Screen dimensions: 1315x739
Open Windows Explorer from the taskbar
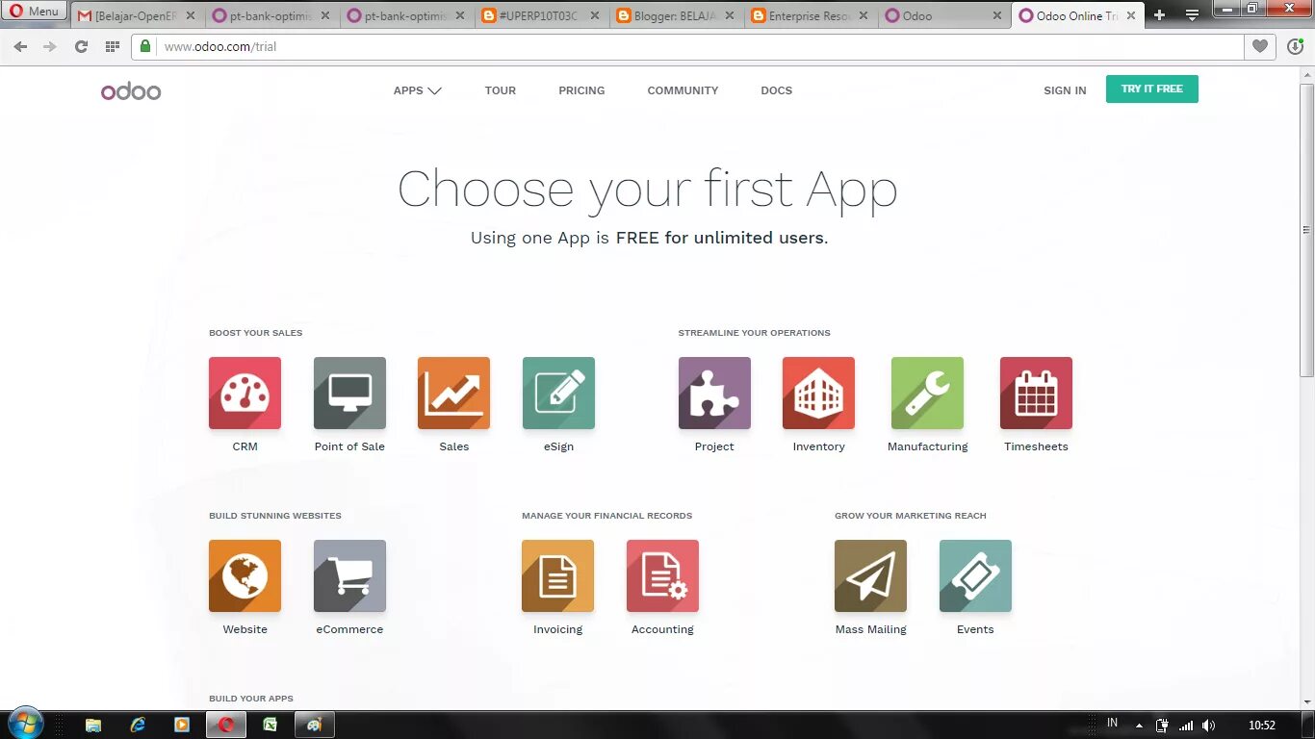(93, 725)
